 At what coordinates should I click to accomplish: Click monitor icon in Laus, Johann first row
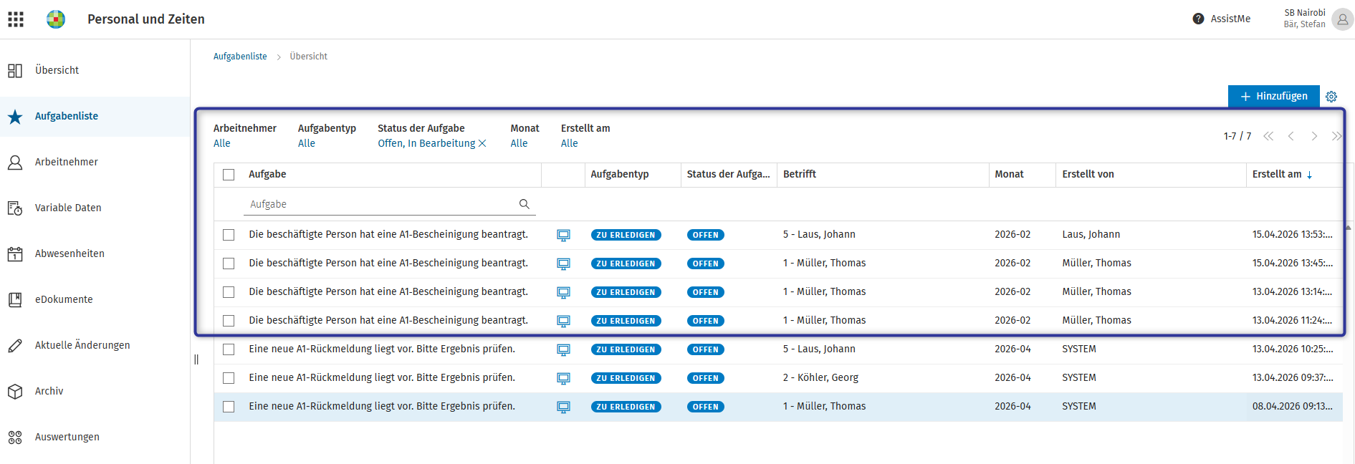pos(564,235)
